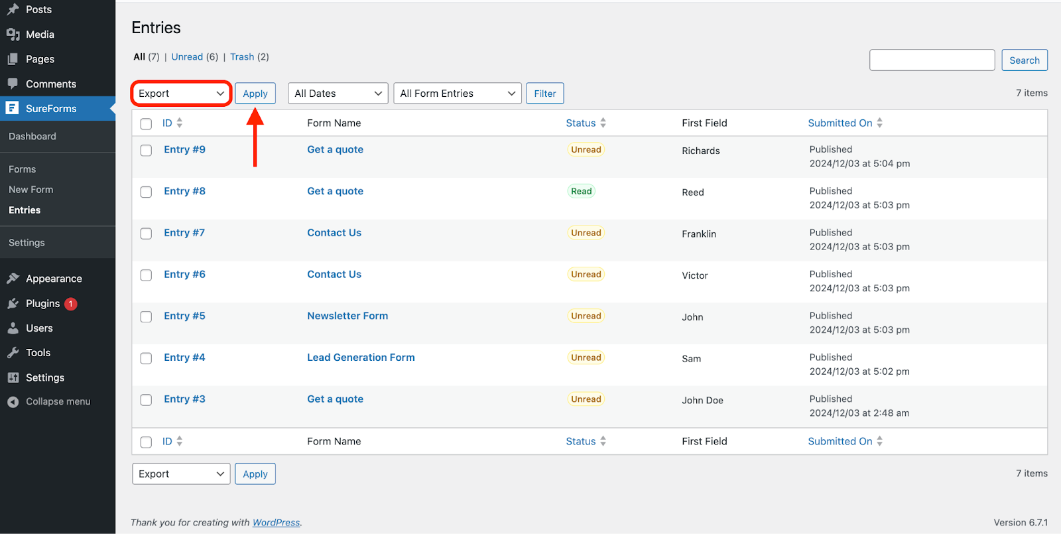Open the Entry #4 link
Viewport: 1061px width, 534px height.
coord(184,358)
